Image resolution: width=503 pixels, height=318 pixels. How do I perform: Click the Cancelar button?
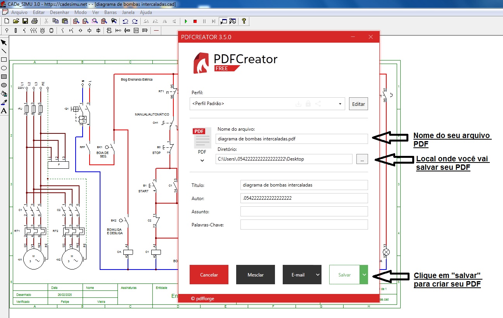[209, 274]
